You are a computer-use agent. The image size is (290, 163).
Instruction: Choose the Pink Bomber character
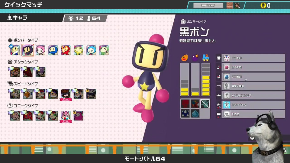(x=40, y=50)
